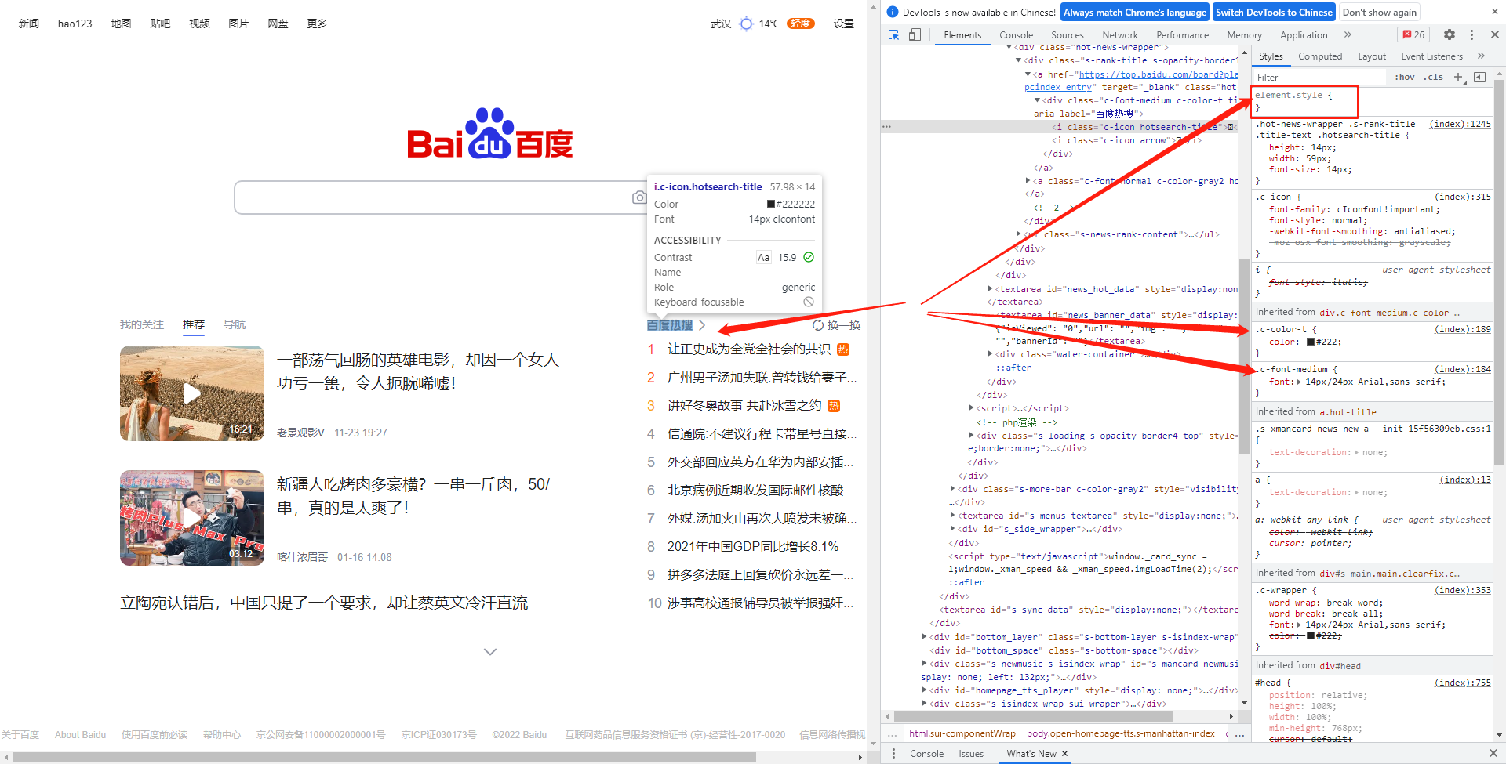The height and width of the screenshot is (764, 1506).
Task: Select the 我的关注 feed tab
Action: tap(142, 324)
